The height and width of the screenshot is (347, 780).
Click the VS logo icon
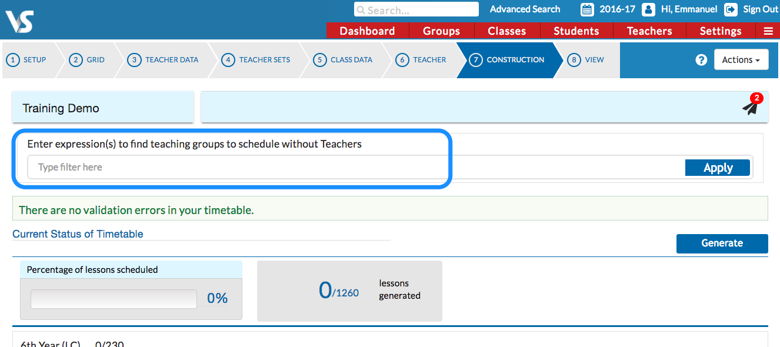pyautogui.click(x=19, y=22)
